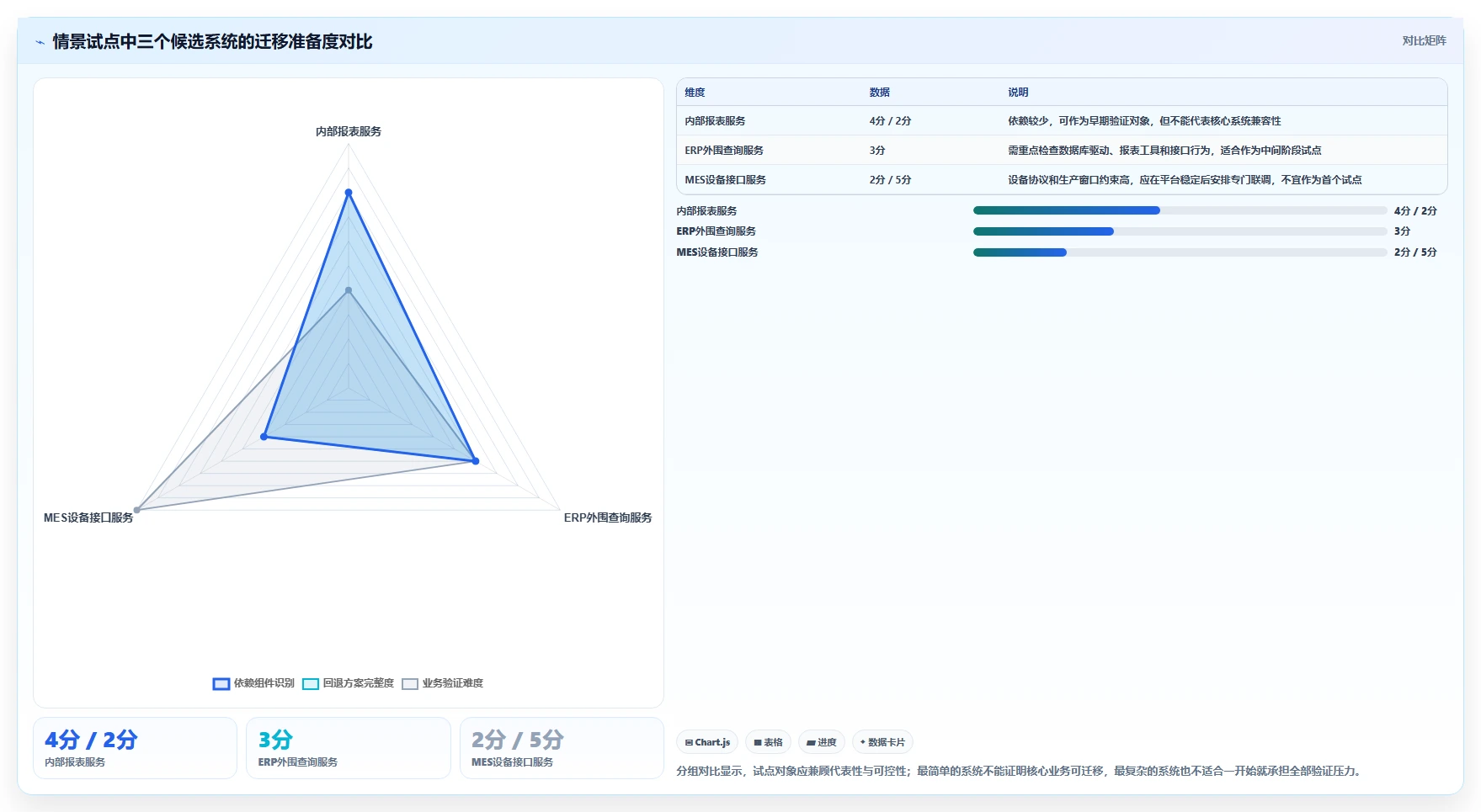Select the 内部报表服务 table row name
This screenshot has width=1481, height=812.
pyautogui.click(x=715, y=121)
